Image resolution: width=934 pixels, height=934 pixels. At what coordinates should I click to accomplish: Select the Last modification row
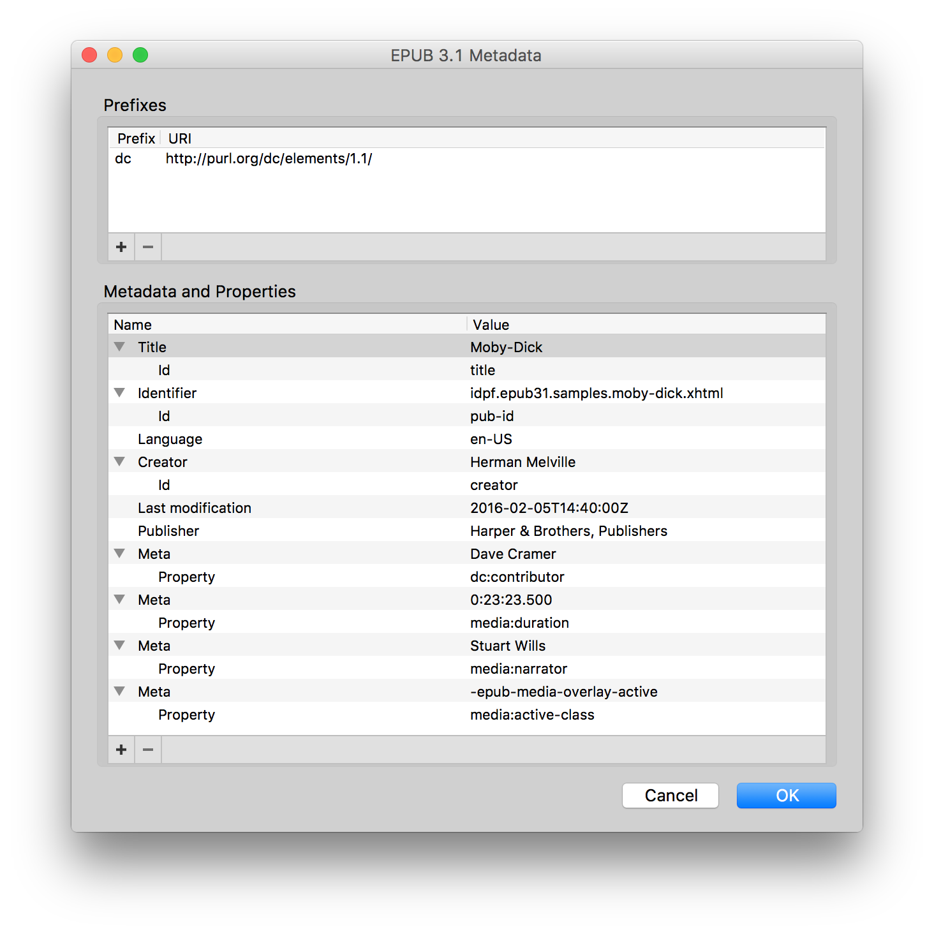click(467, 508)
